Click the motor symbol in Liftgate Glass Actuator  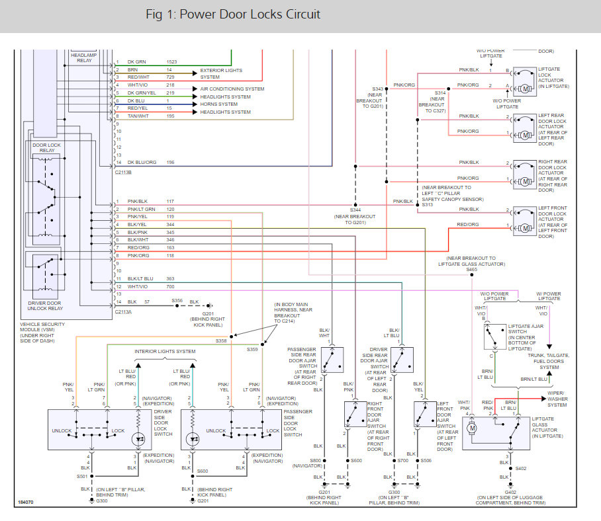(x=472, y=428)
